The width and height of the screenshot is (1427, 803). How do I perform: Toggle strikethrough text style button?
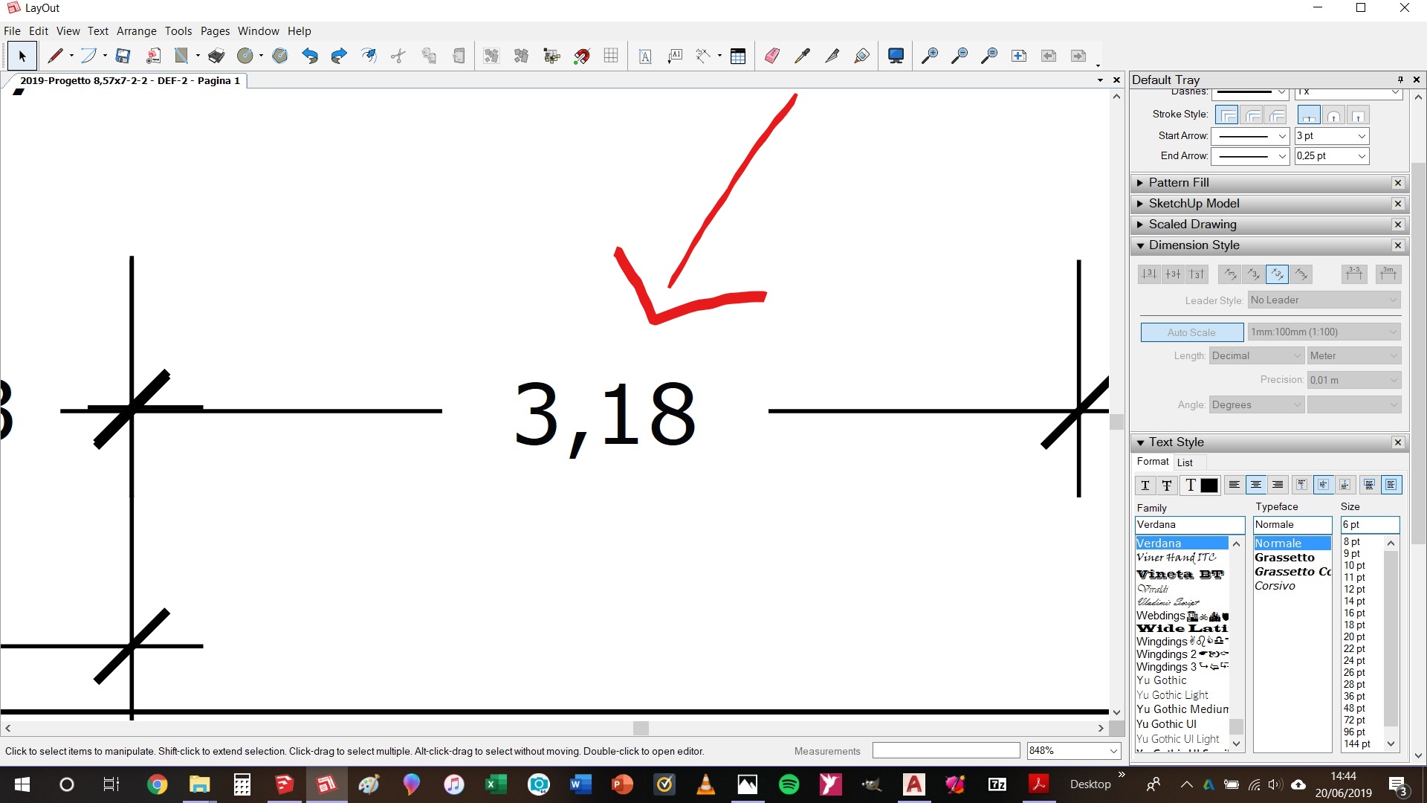(1167, 486)
